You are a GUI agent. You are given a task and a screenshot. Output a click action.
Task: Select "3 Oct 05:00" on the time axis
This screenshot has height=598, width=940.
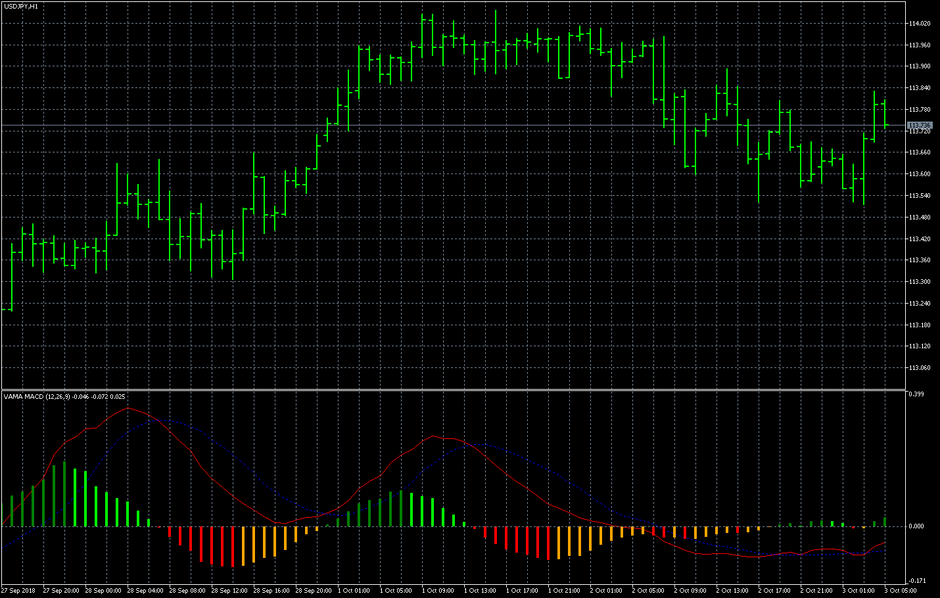[x=901, y=591]
